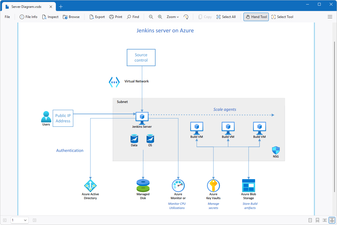Click the rotate view icon

186,17
